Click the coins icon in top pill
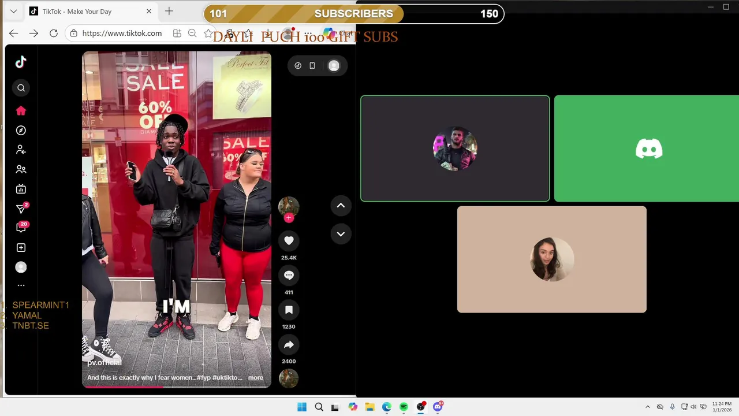The image size is (739, 416). point(298,66)
